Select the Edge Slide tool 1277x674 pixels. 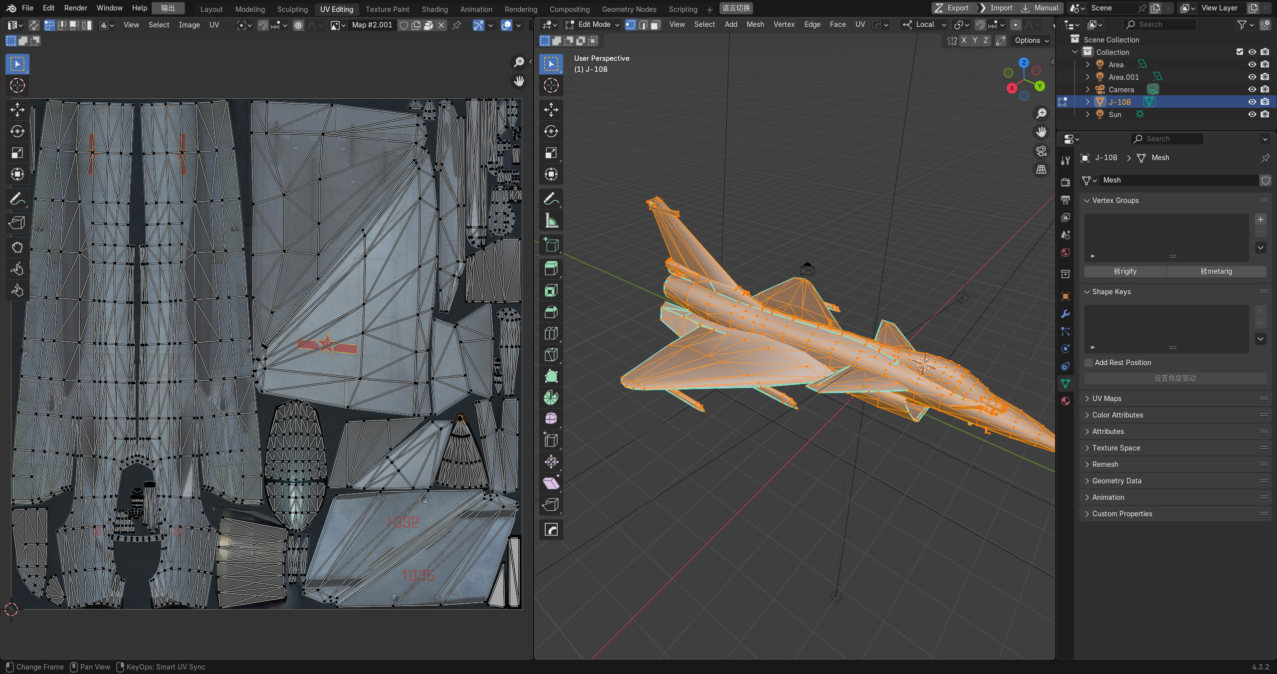pos(551,441)
